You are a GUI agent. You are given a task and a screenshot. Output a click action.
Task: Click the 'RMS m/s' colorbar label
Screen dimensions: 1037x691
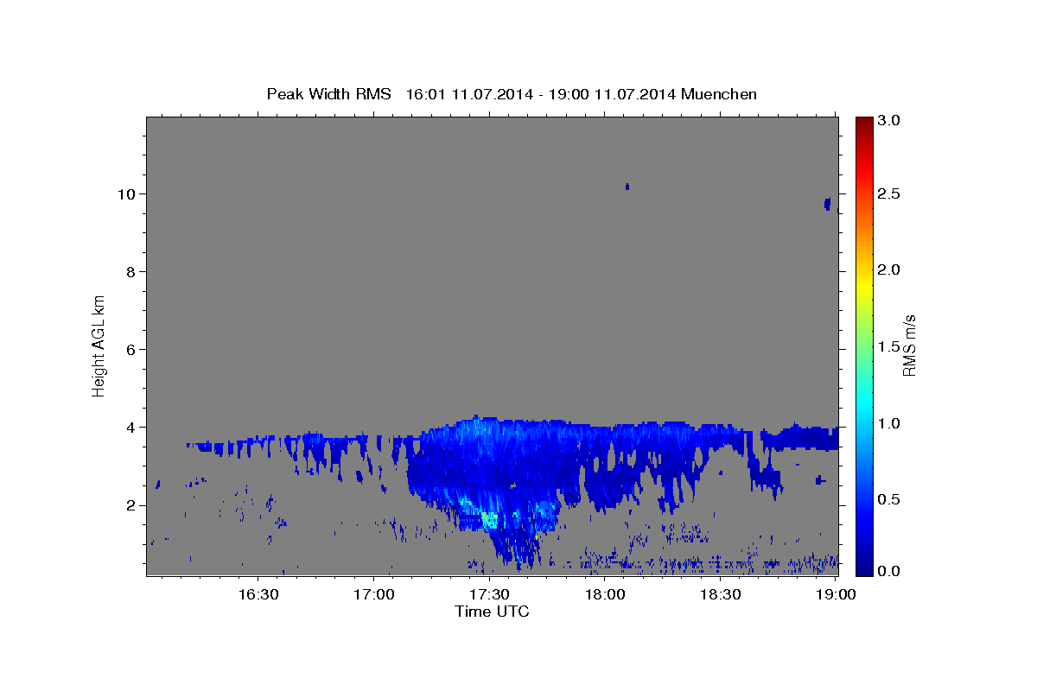tap(909, 345)
